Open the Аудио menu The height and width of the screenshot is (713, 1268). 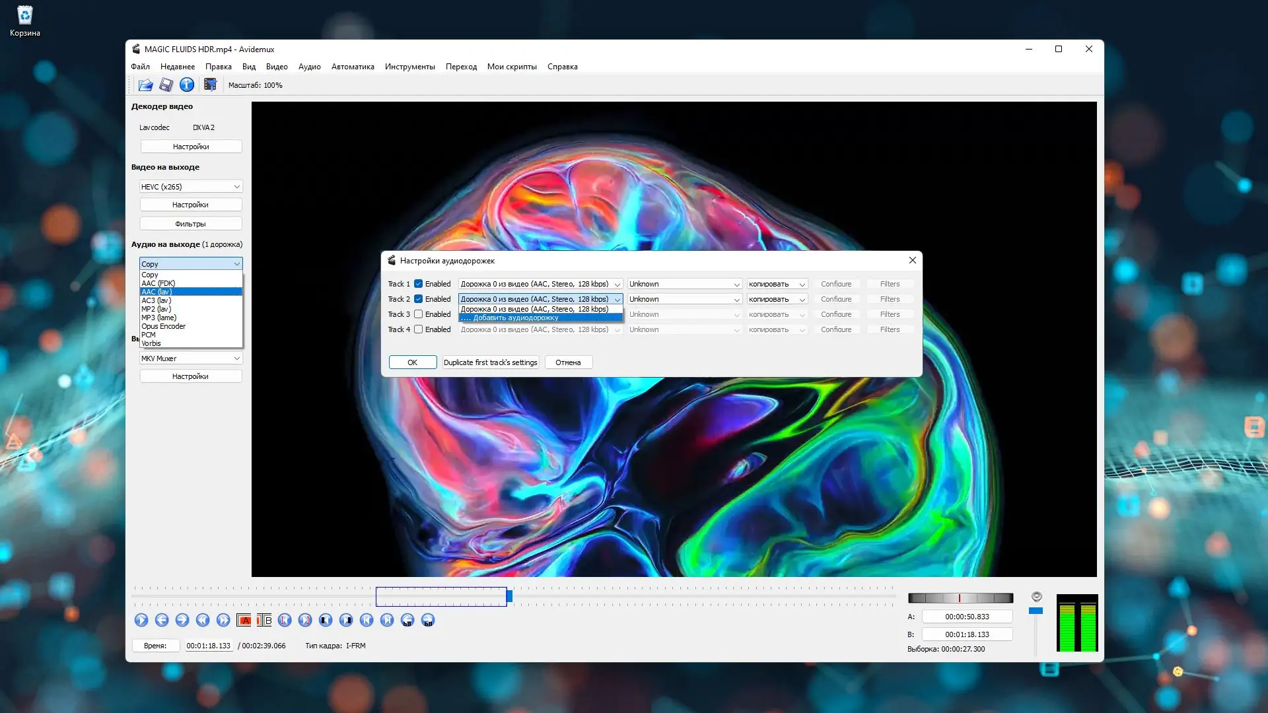click(309, 67)
